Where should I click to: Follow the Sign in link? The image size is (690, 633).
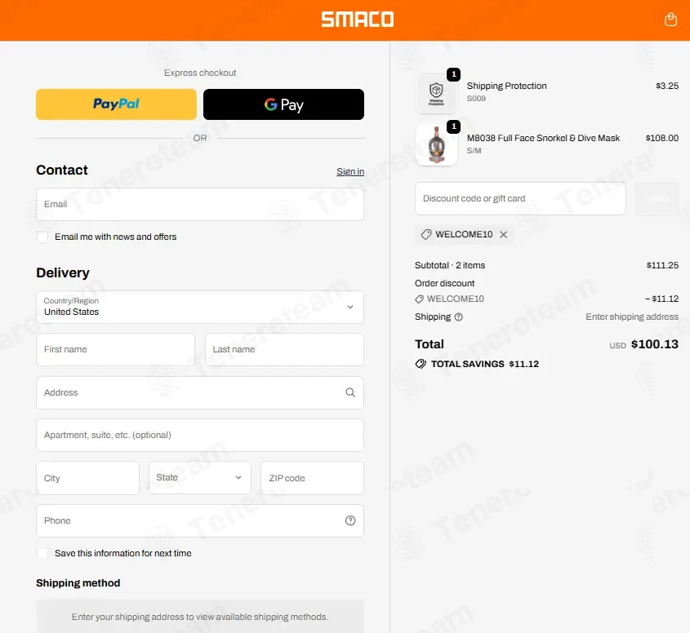[350, 171]
